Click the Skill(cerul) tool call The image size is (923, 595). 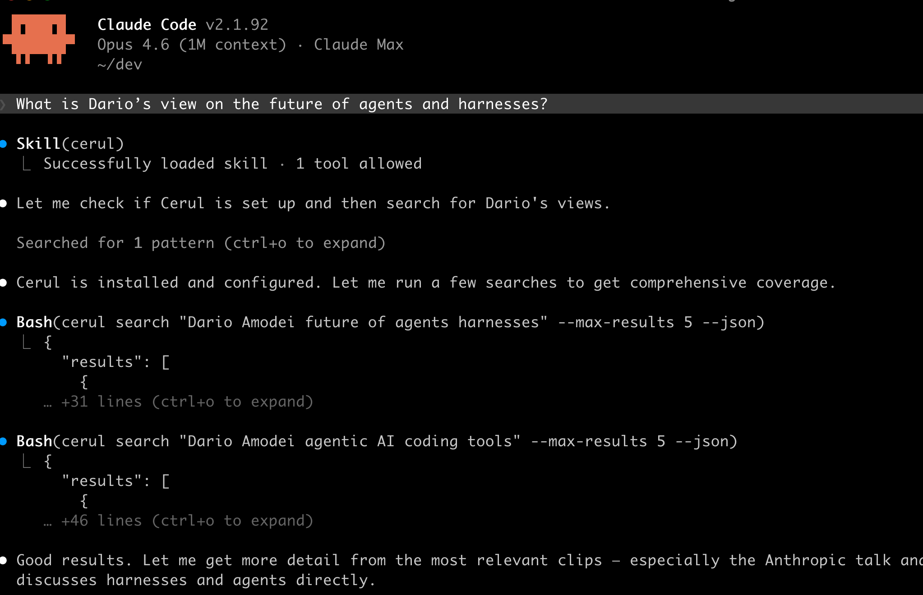tap(70, 144)
